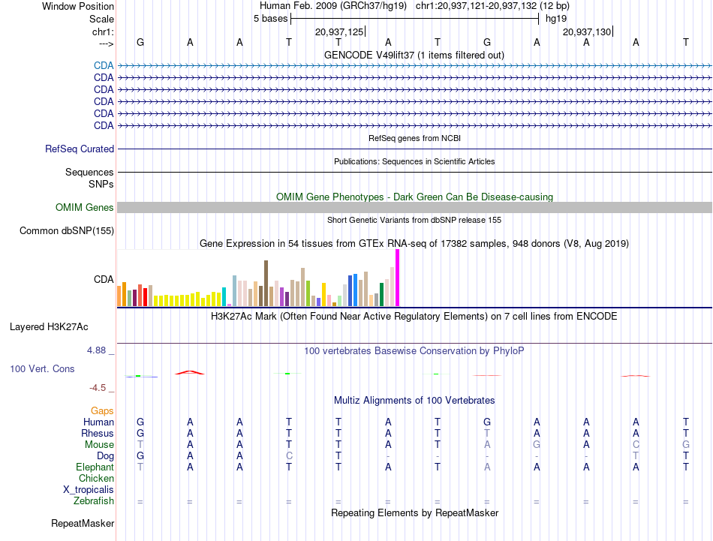Open the RefSeq Curated track label
The height and width of the screenshot is (541, 713).
point(80,149)
